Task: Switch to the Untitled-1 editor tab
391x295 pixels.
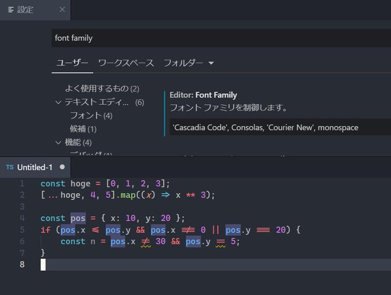Action: point(35,167)
